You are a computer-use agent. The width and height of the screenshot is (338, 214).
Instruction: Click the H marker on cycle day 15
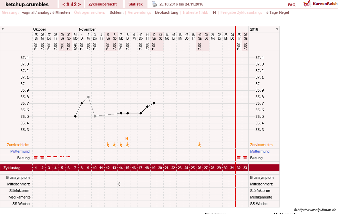point(127,139)
